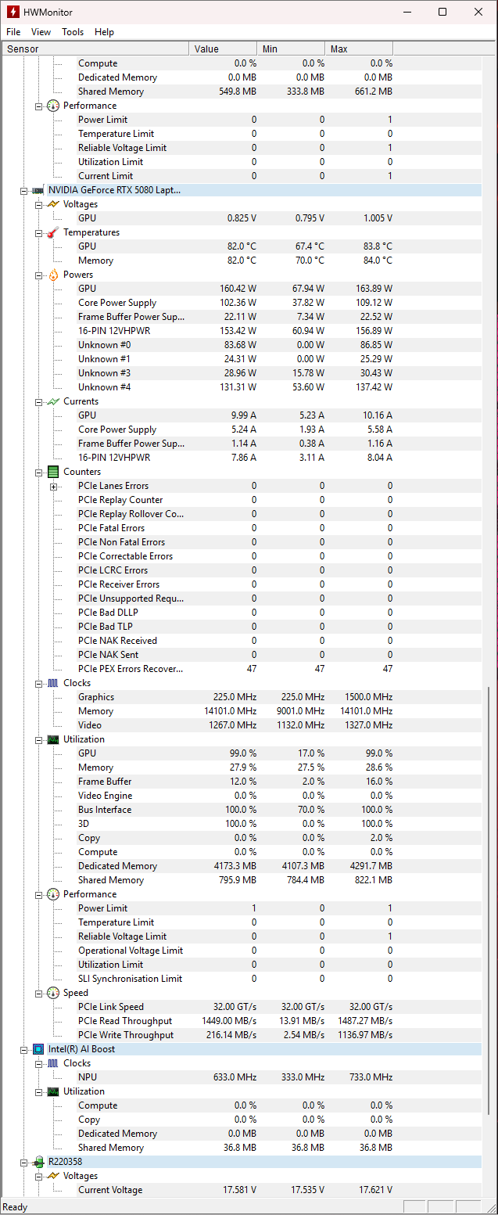
Task: Click the Performance gauge icon above the Current Limit row
Action: pyautogui.click(x=53, y=106)
